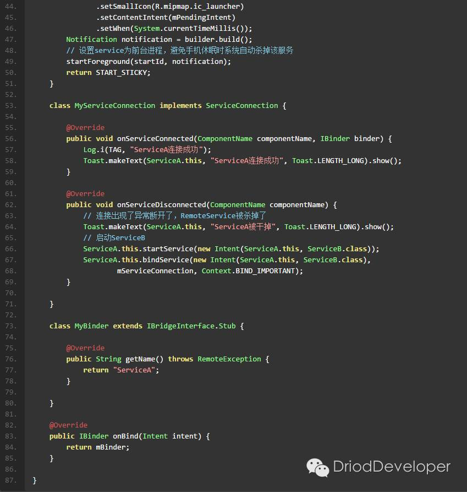This screenshot has width=467, height=492.
Task: Click the getName() method declaration
Action: click(x=145, y=359)
